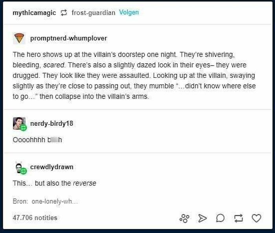Image resolution: width=275 pixels, height=233 pixels.
Task: Share the post with the paper plane icon
Action: [x=202, y=218]
